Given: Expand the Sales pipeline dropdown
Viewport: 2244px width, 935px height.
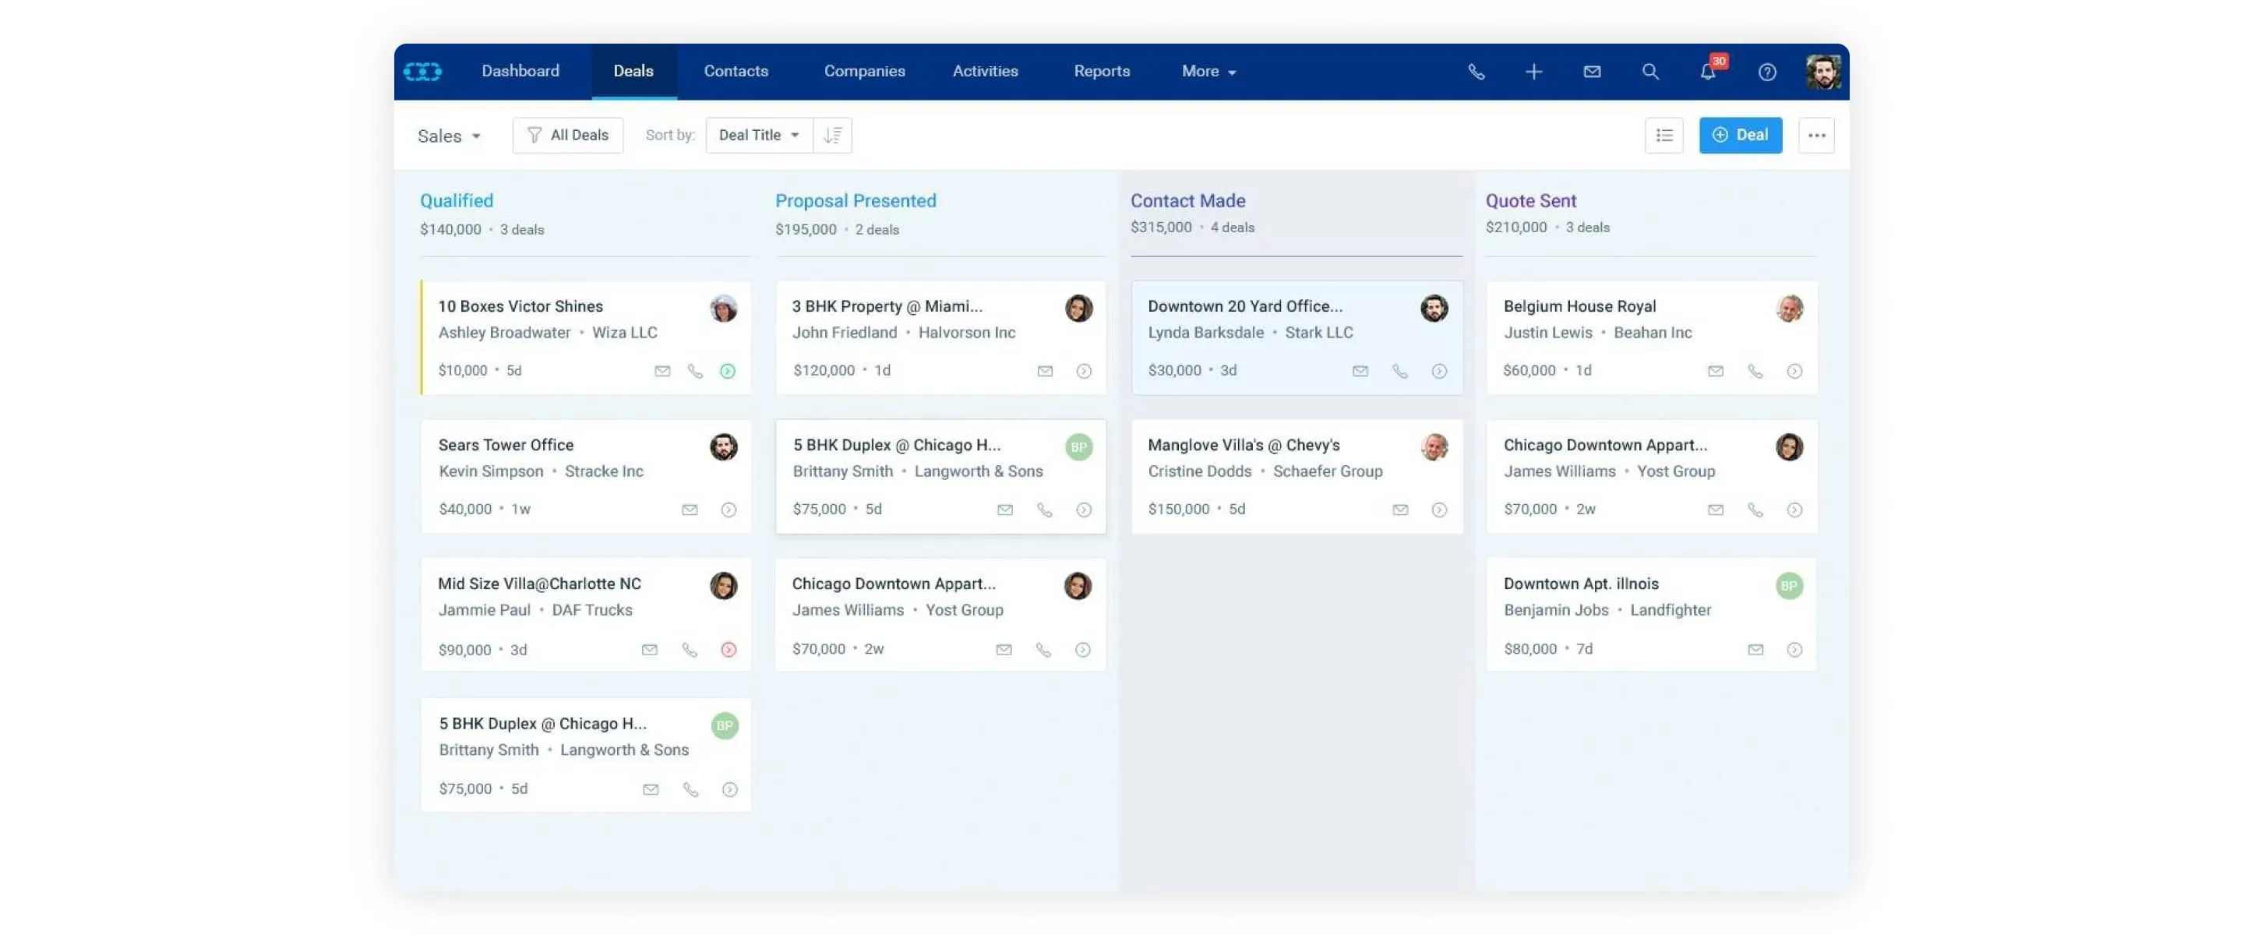Looking at the screenshot, I should pos(449,136).
